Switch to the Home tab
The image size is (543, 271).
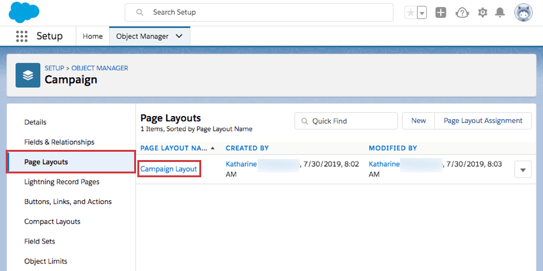tap(93, 36)
